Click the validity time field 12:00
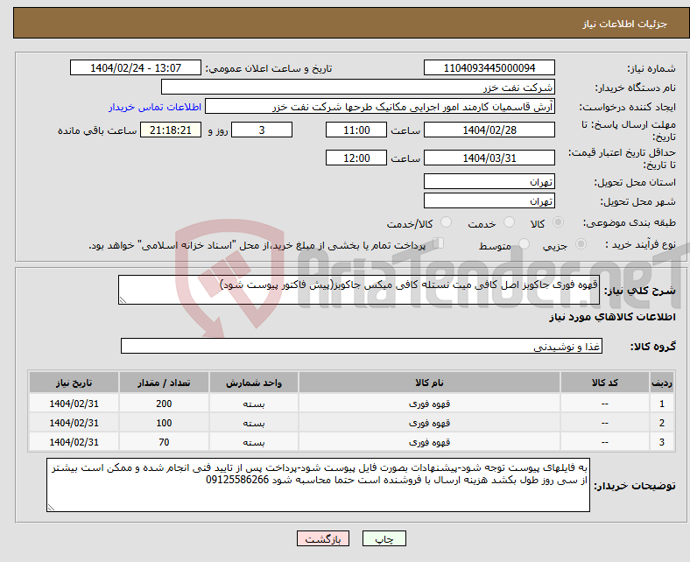 (356, 158)
